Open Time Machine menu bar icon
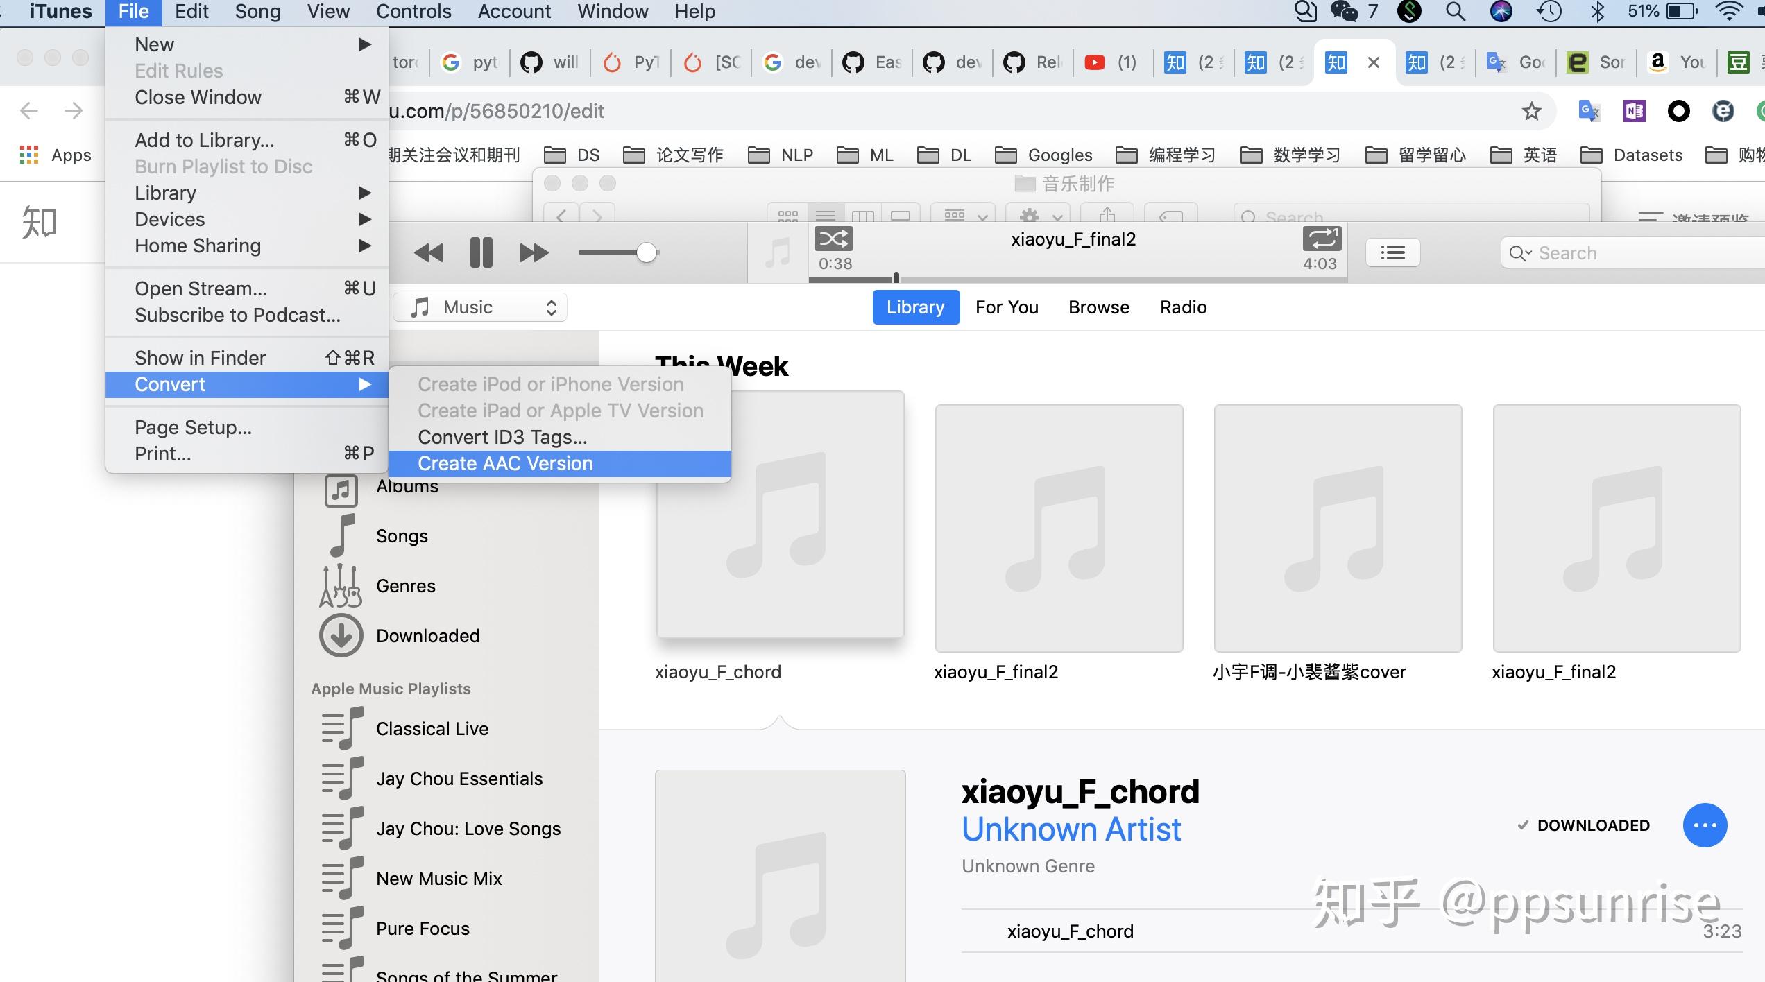 (x=1549, y=12)
